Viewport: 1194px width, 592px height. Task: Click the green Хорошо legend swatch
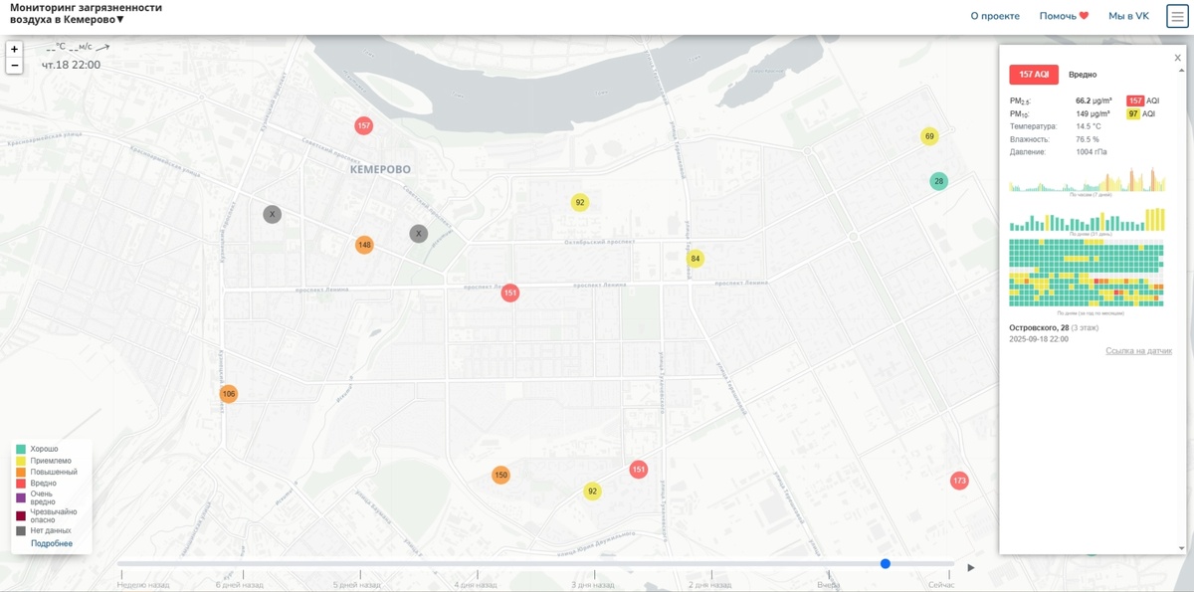21,450
